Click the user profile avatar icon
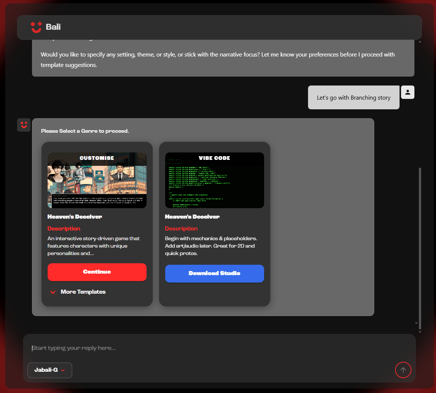This screenshot has width=436, height=393. click(x=407, y=92)
